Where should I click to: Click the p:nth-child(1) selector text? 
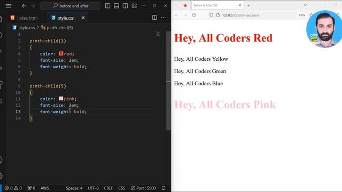(x=48, y=41)
